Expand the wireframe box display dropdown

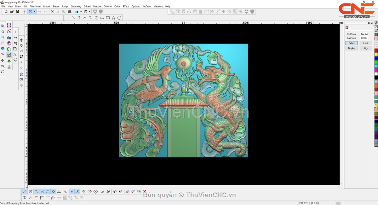[90, 12]
